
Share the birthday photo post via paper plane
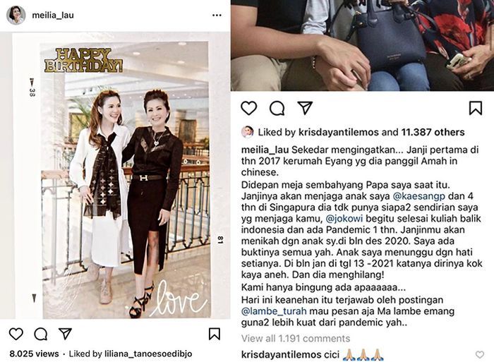[x=65, y=334]
